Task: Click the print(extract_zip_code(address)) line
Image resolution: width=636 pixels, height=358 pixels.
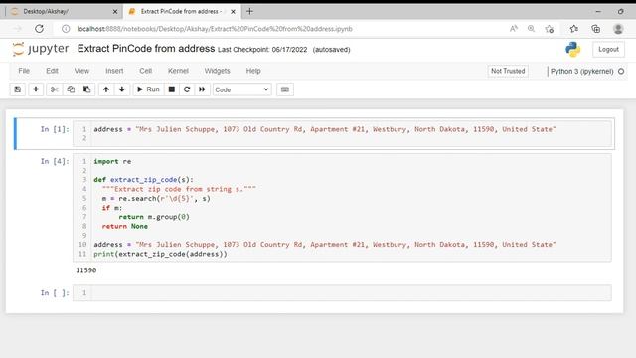Action: (160, 254)
